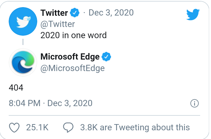
Task: Click the 25.1K likes count
Action: 38,127
